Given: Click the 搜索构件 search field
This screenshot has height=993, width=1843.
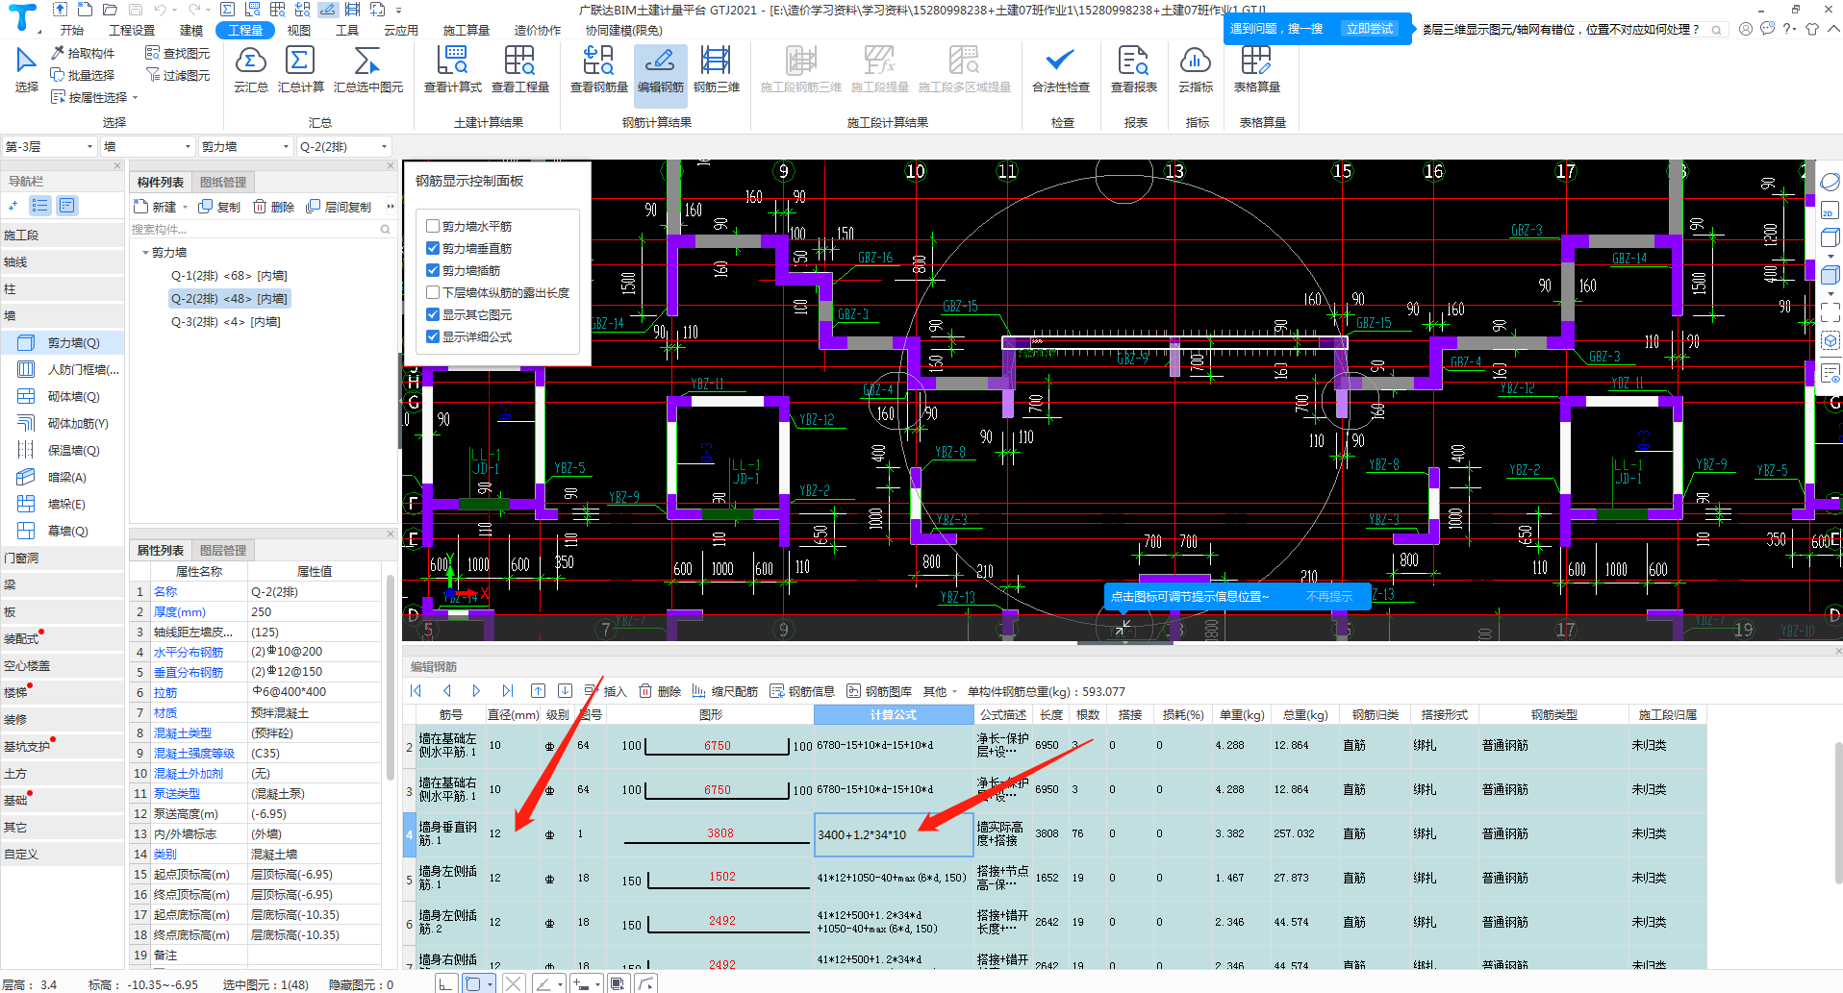Looking at the screenshot, I should [262, 230].
